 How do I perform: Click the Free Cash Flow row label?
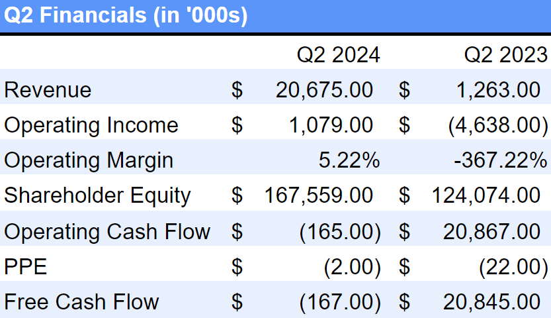(x=81, y=302)
